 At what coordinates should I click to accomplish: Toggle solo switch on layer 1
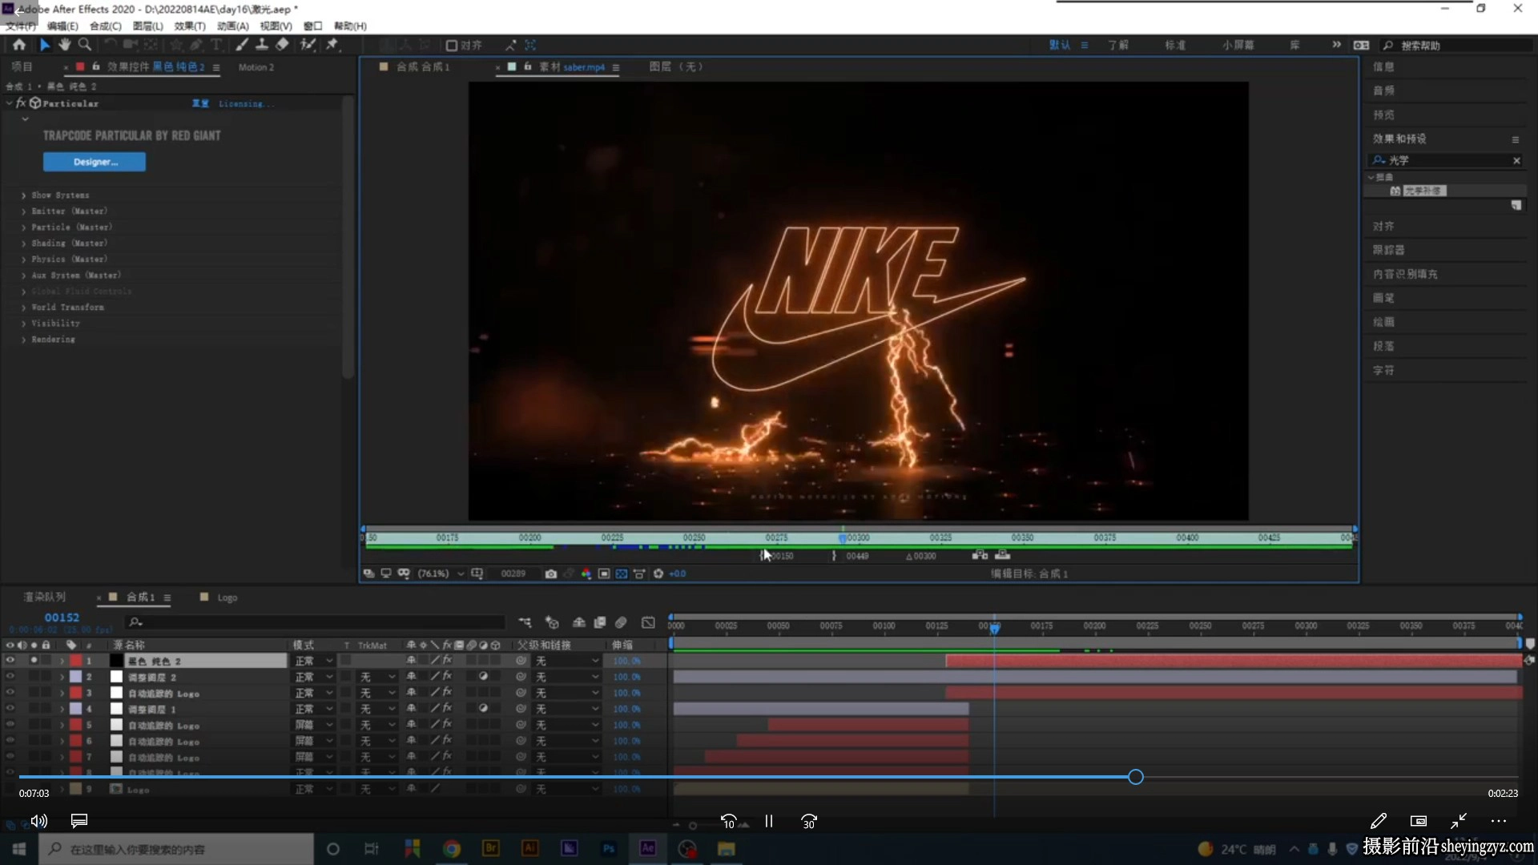click(34, 661)
